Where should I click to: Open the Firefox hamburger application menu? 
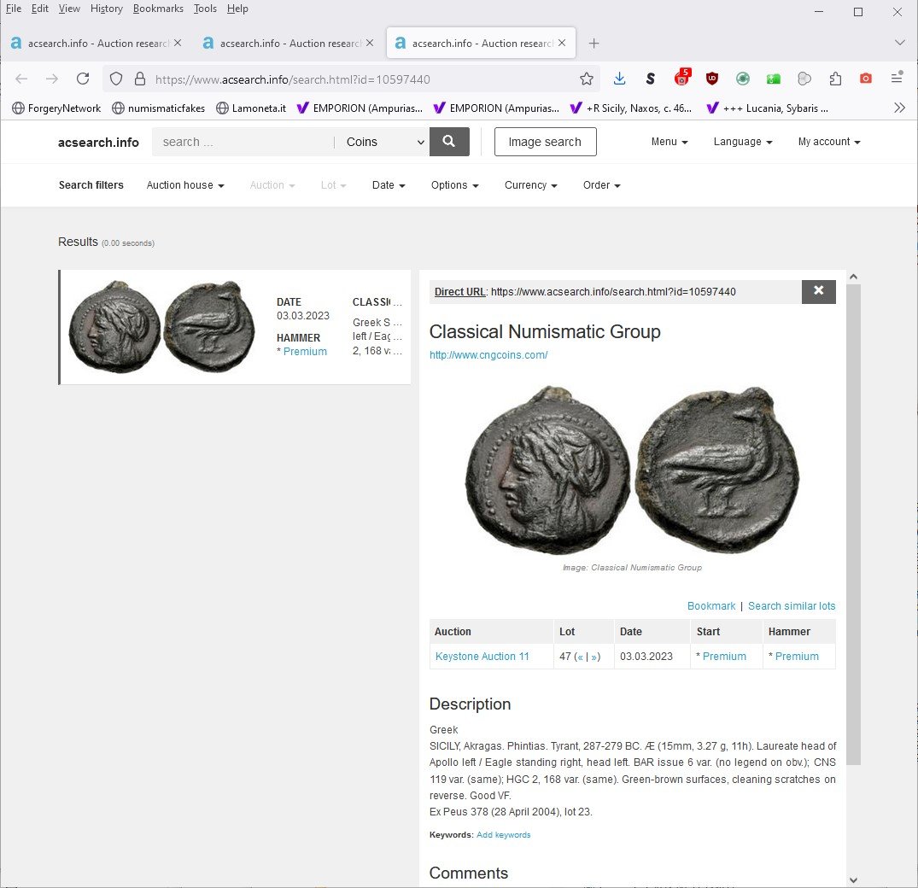pyautogui.click(x=897, y=78)
